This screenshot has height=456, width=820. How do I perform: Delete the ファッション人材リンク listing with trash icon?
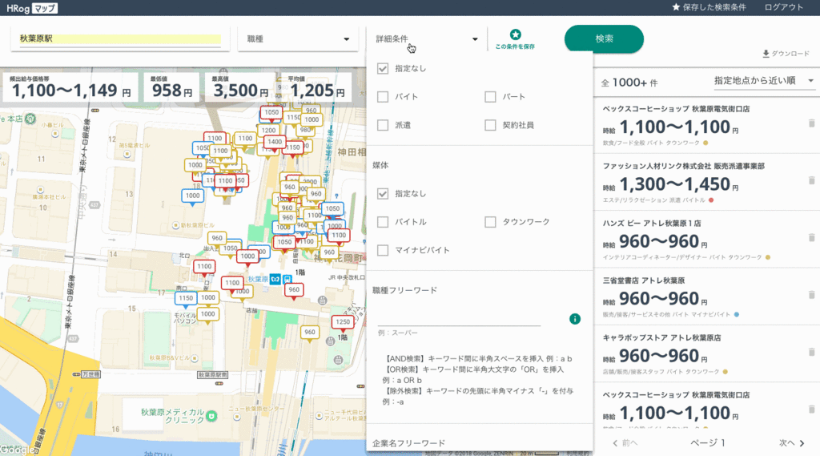tap(812, 180)
